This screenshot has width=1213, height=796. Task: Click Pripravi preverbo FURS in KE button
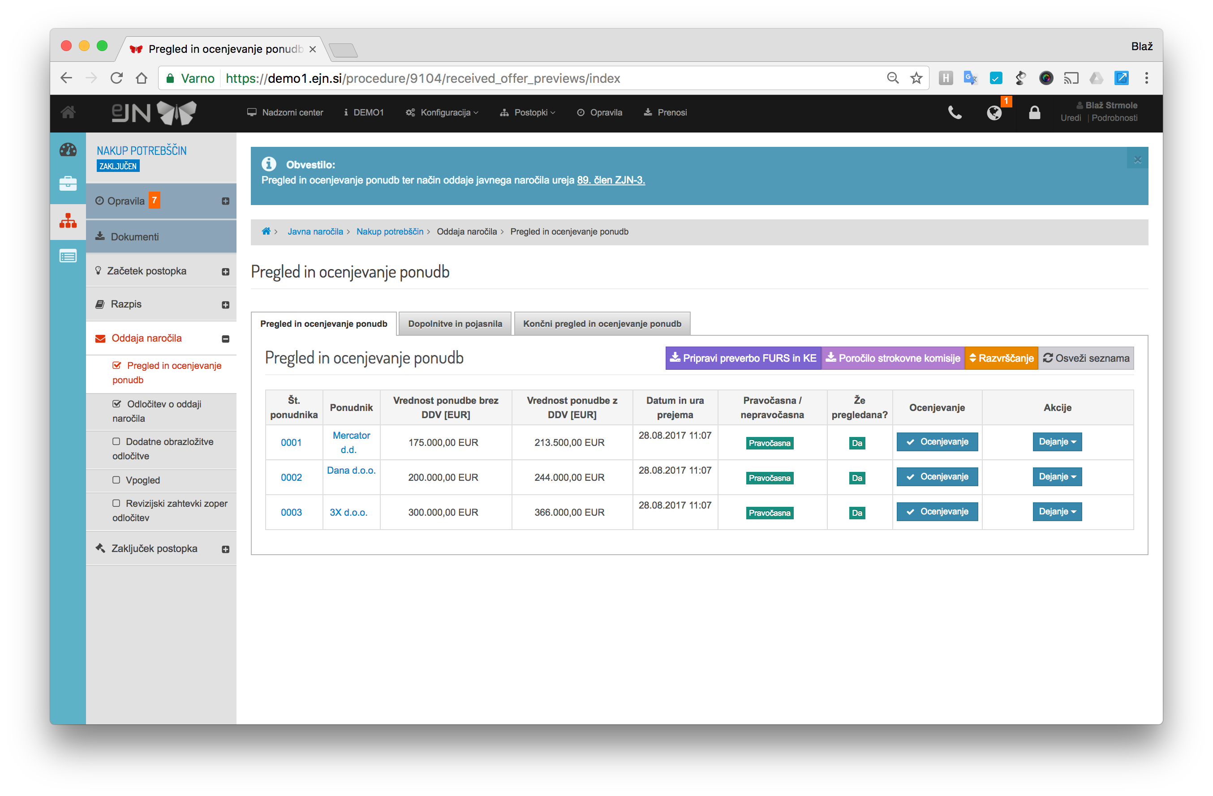743,358
